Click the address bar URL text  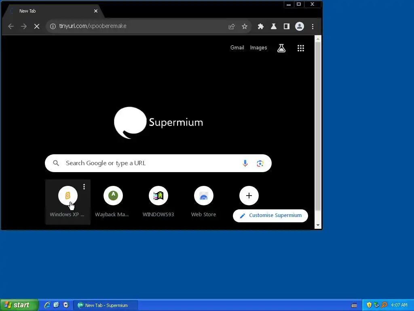point(93,26)
